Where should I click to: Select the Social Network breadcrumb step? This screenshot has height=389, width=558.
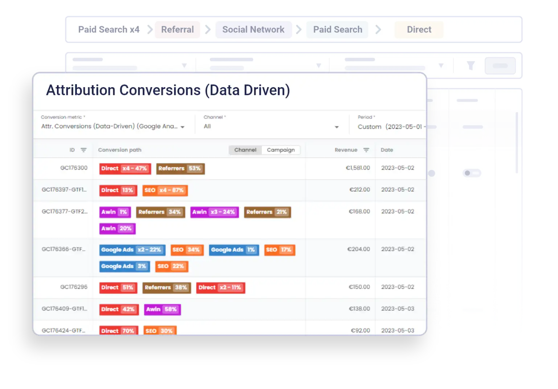[x=253, y=29]
